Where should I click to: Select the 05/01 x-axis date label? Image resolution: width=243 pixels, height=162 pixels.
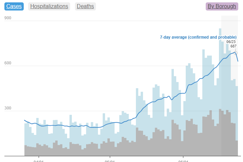point(110,160)
